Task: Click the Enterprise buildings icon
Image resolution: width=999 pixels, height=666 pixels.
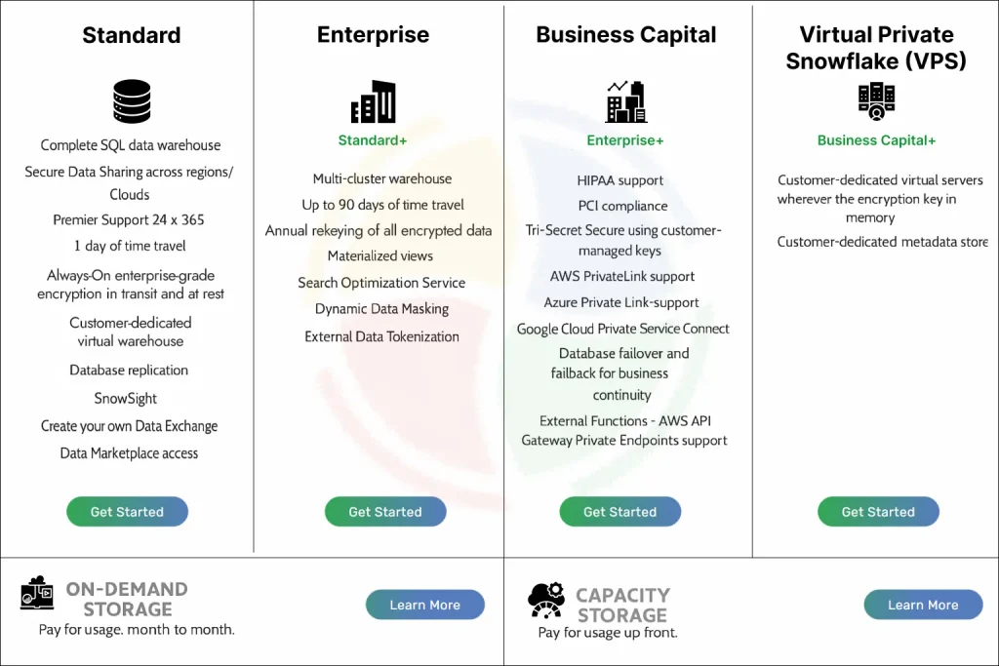Action: 374,101
